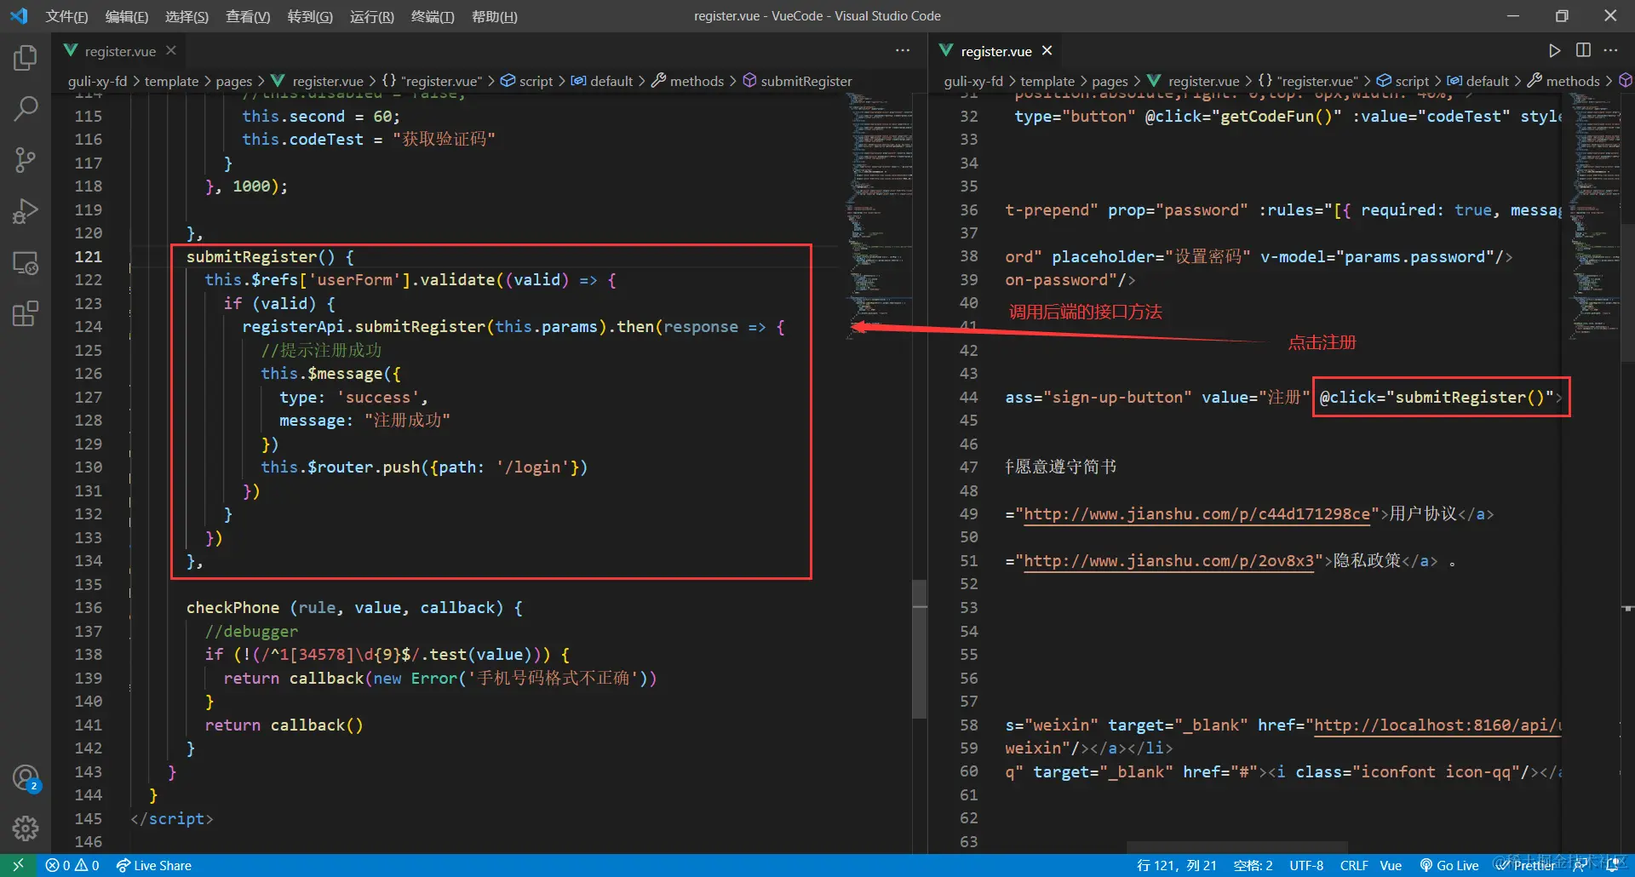Open More Actions for the right editor group
This screenshot has height=877, width=1635.
[x=1610, y=50]
